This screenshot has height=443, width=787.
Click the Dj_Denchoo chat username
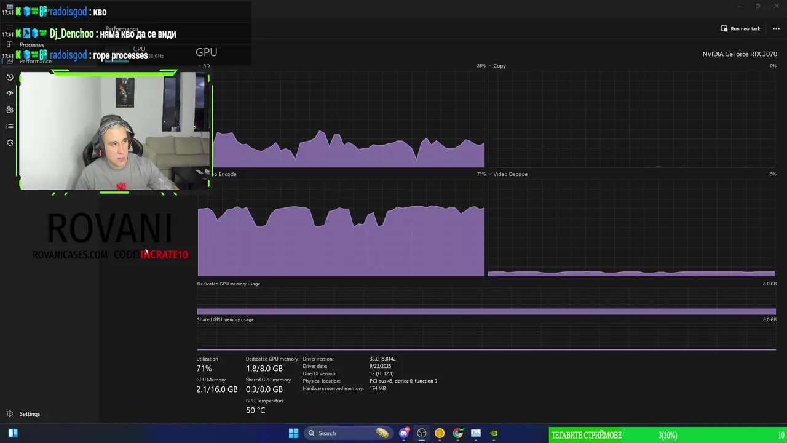(71, 34)
